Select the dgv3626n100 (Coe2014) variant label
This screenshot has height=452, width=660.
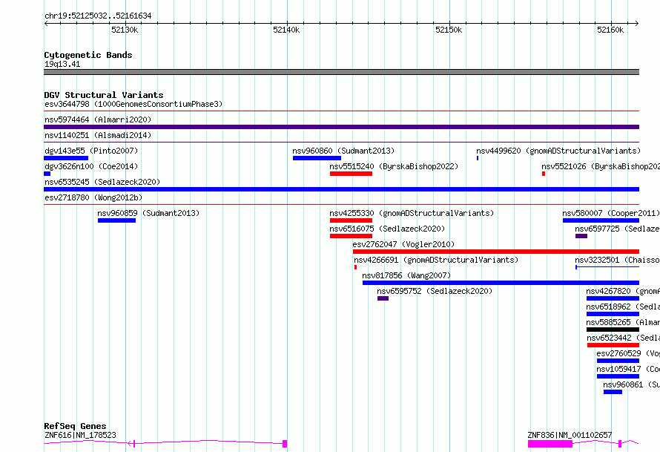pyautogui.click(x=91, y=166)
